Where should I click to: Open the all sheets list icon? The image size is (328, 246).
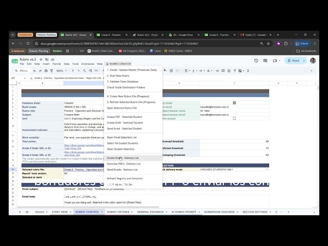[x=27, y=212]
